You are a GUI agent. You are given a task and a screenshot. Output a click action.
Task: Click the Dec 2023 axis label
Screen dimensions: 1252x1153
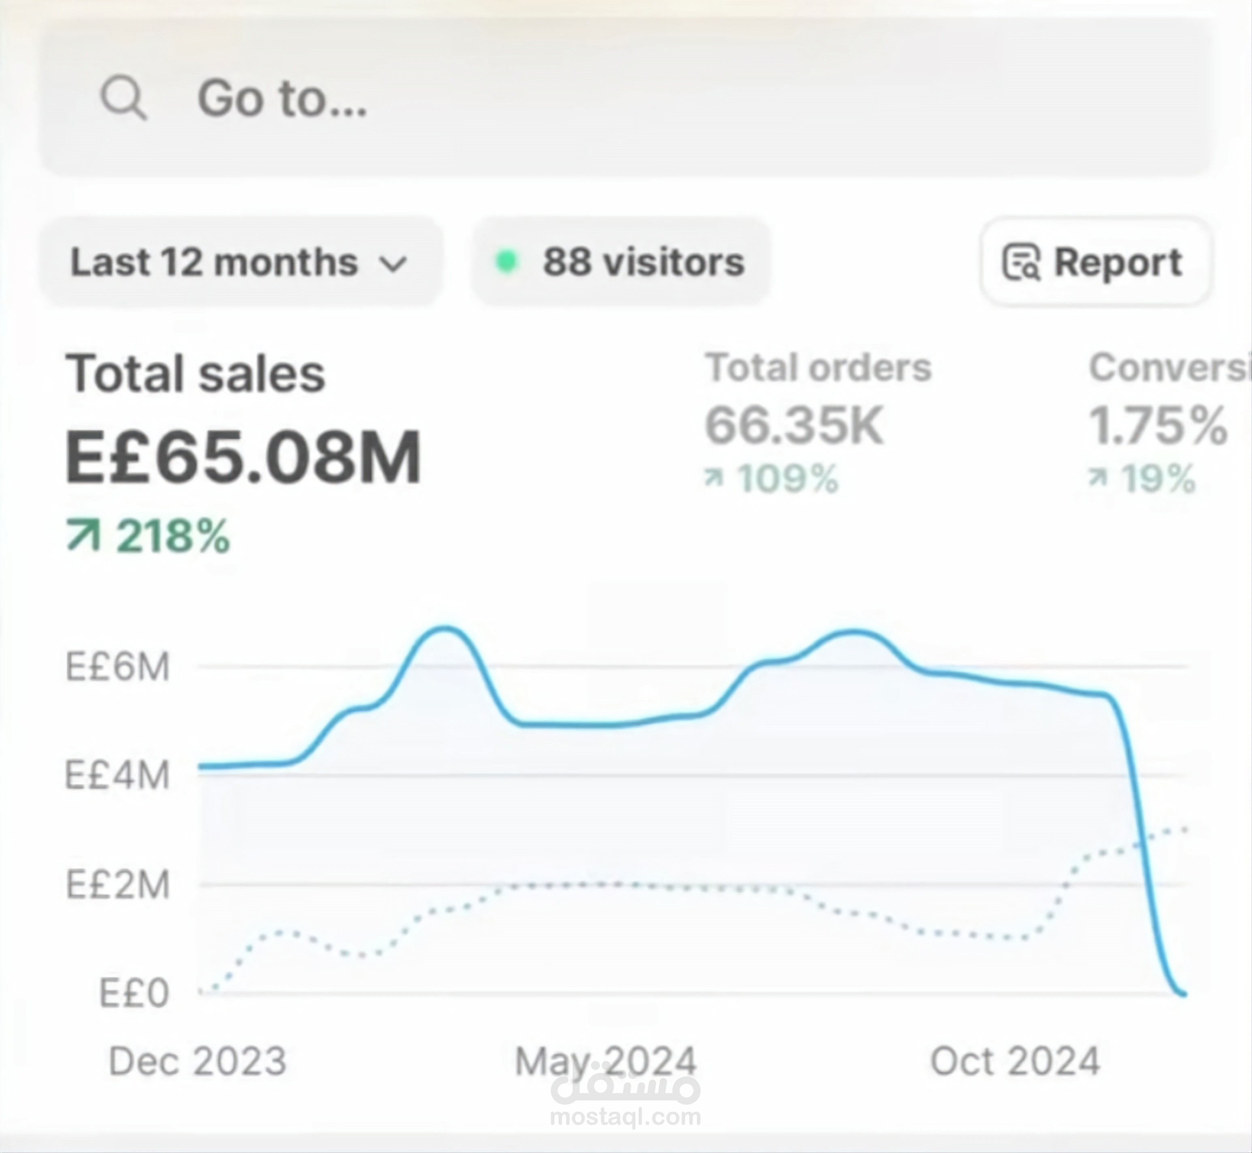tap(197, 1062)
